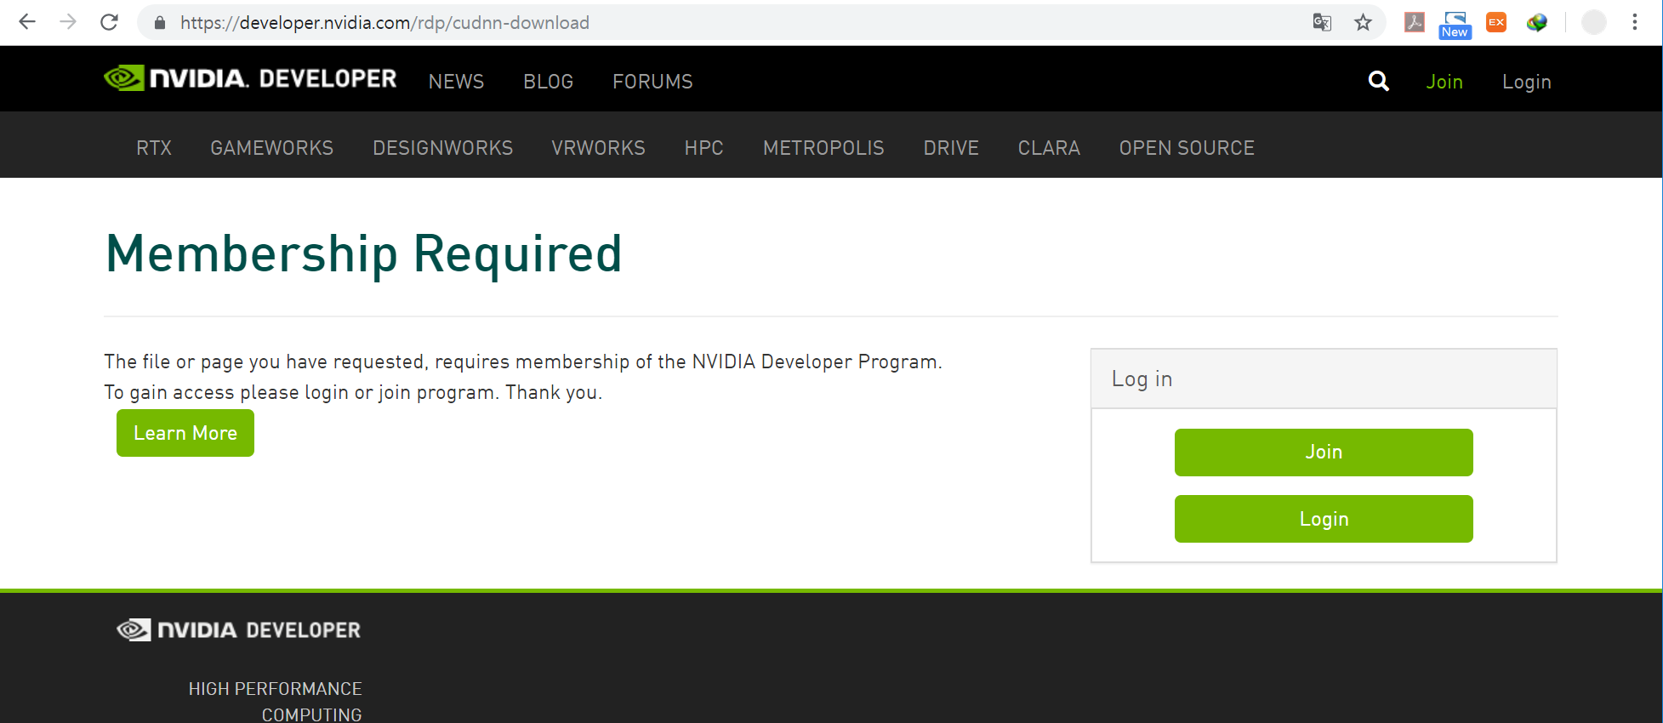Click the Membership Required heading
This screenshot has height=723, width=1663.
[364, 253]
